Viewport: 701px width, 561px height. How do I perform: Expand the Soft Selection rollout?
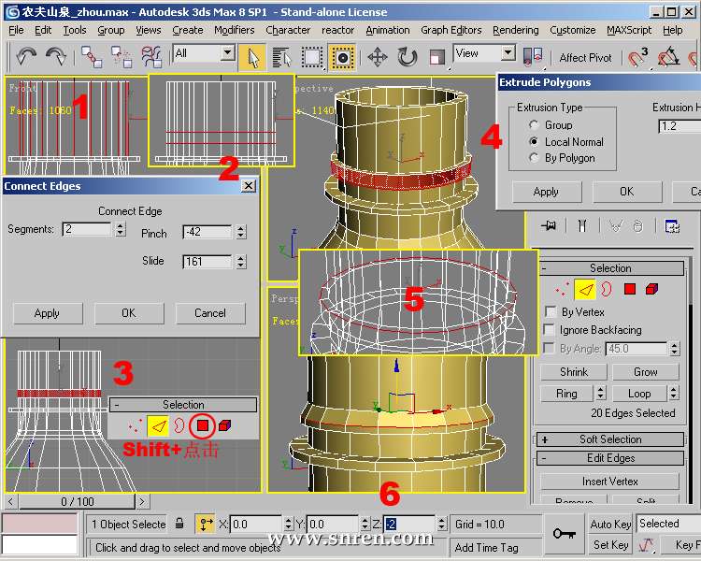[610, 439]
